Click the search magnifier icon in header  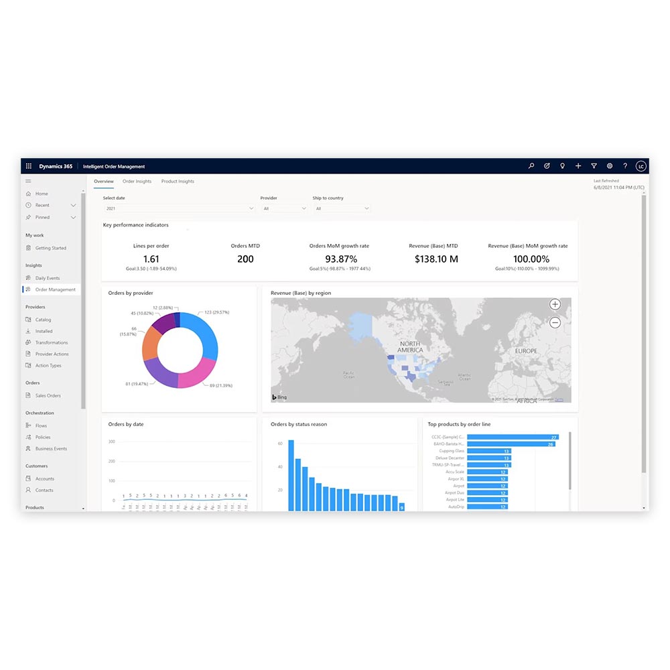pos(531,166)
